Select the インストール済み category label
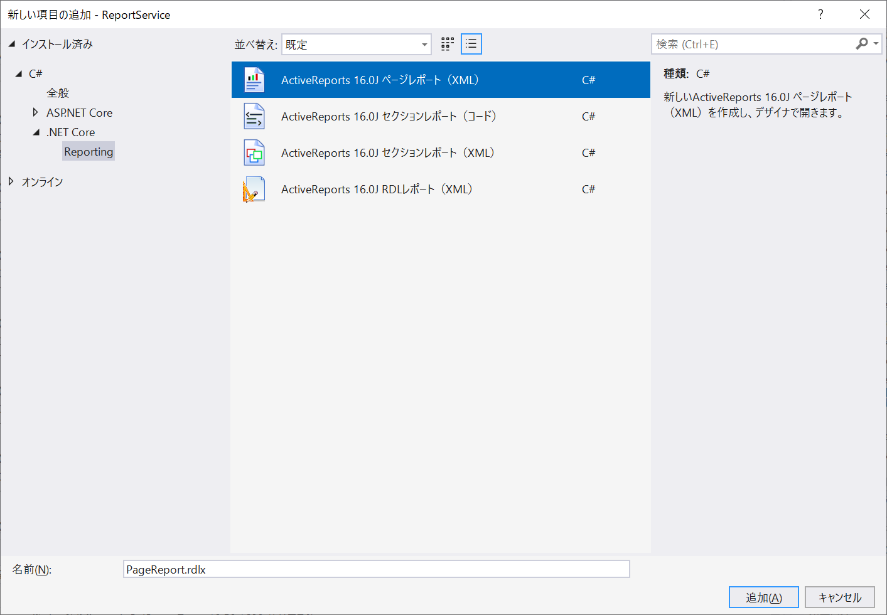The width and height of the screenshot is (887, 615). click(x=57, y=44)
